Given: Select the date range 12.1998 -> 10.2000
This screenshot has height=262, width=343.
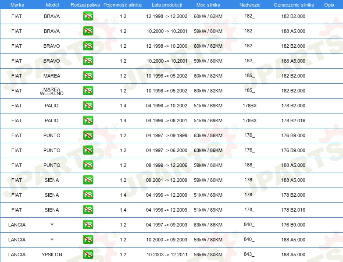Looking at the screenshot, I should pyautogui.click(x=167, y=46).
